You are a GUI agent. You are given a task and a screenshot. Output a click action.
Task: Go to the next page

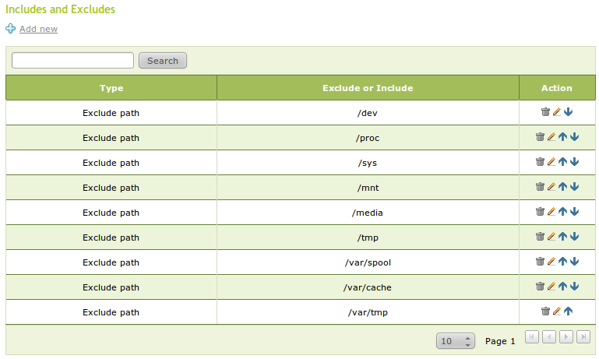pos(566,336)
